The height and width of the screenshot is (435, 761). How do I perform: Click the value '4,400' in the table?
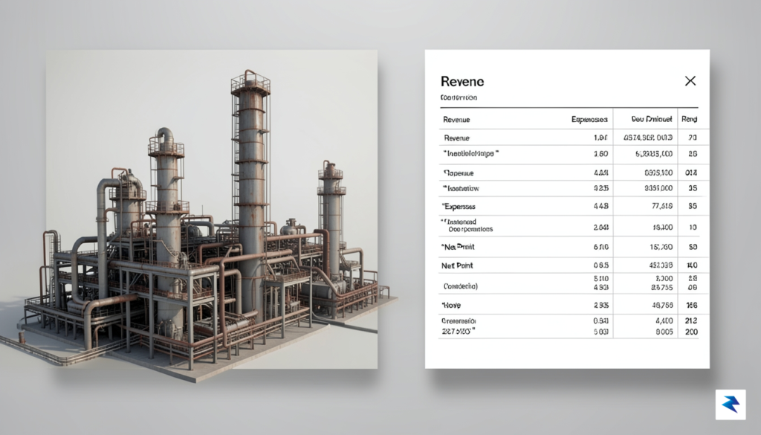click(x=664, y=321)
